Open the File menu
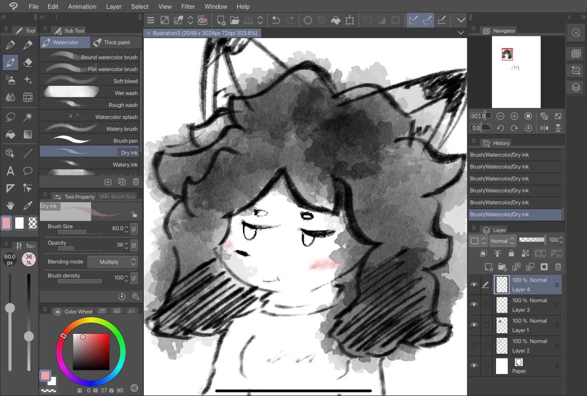 (x=33, y=6)
